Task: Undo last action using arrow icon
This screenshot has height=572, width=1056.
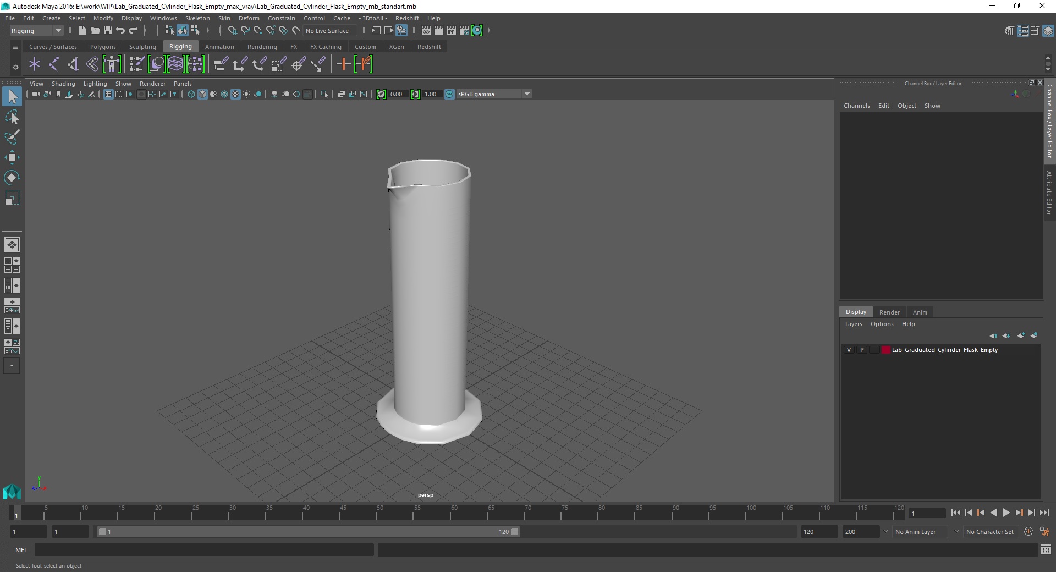Action: (x=120, y=31)
